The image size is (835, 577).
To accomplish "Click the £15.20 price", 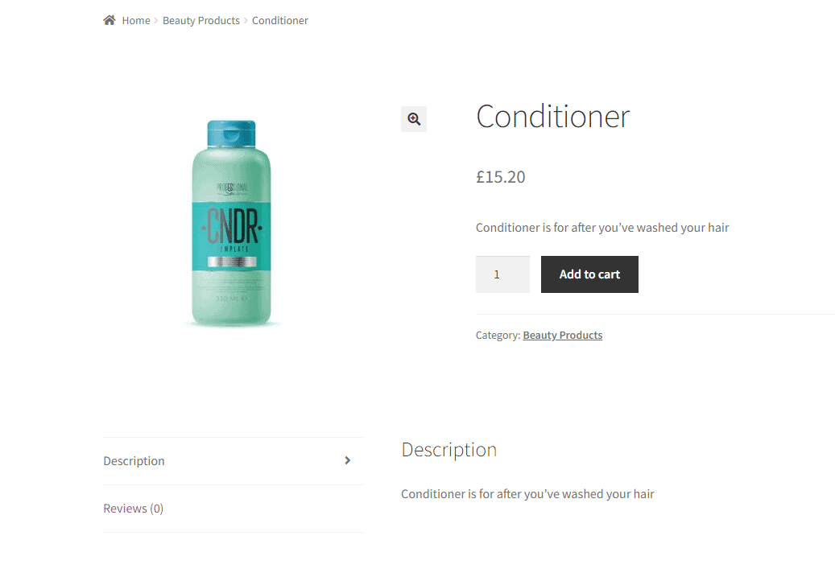I will 501,177.
